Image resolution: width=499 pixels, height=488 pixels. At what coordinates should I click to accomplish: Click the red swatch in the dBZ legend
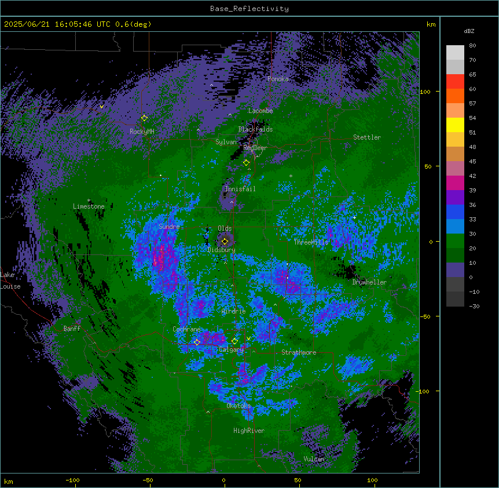pyautogui.click(x=455, y=81)
